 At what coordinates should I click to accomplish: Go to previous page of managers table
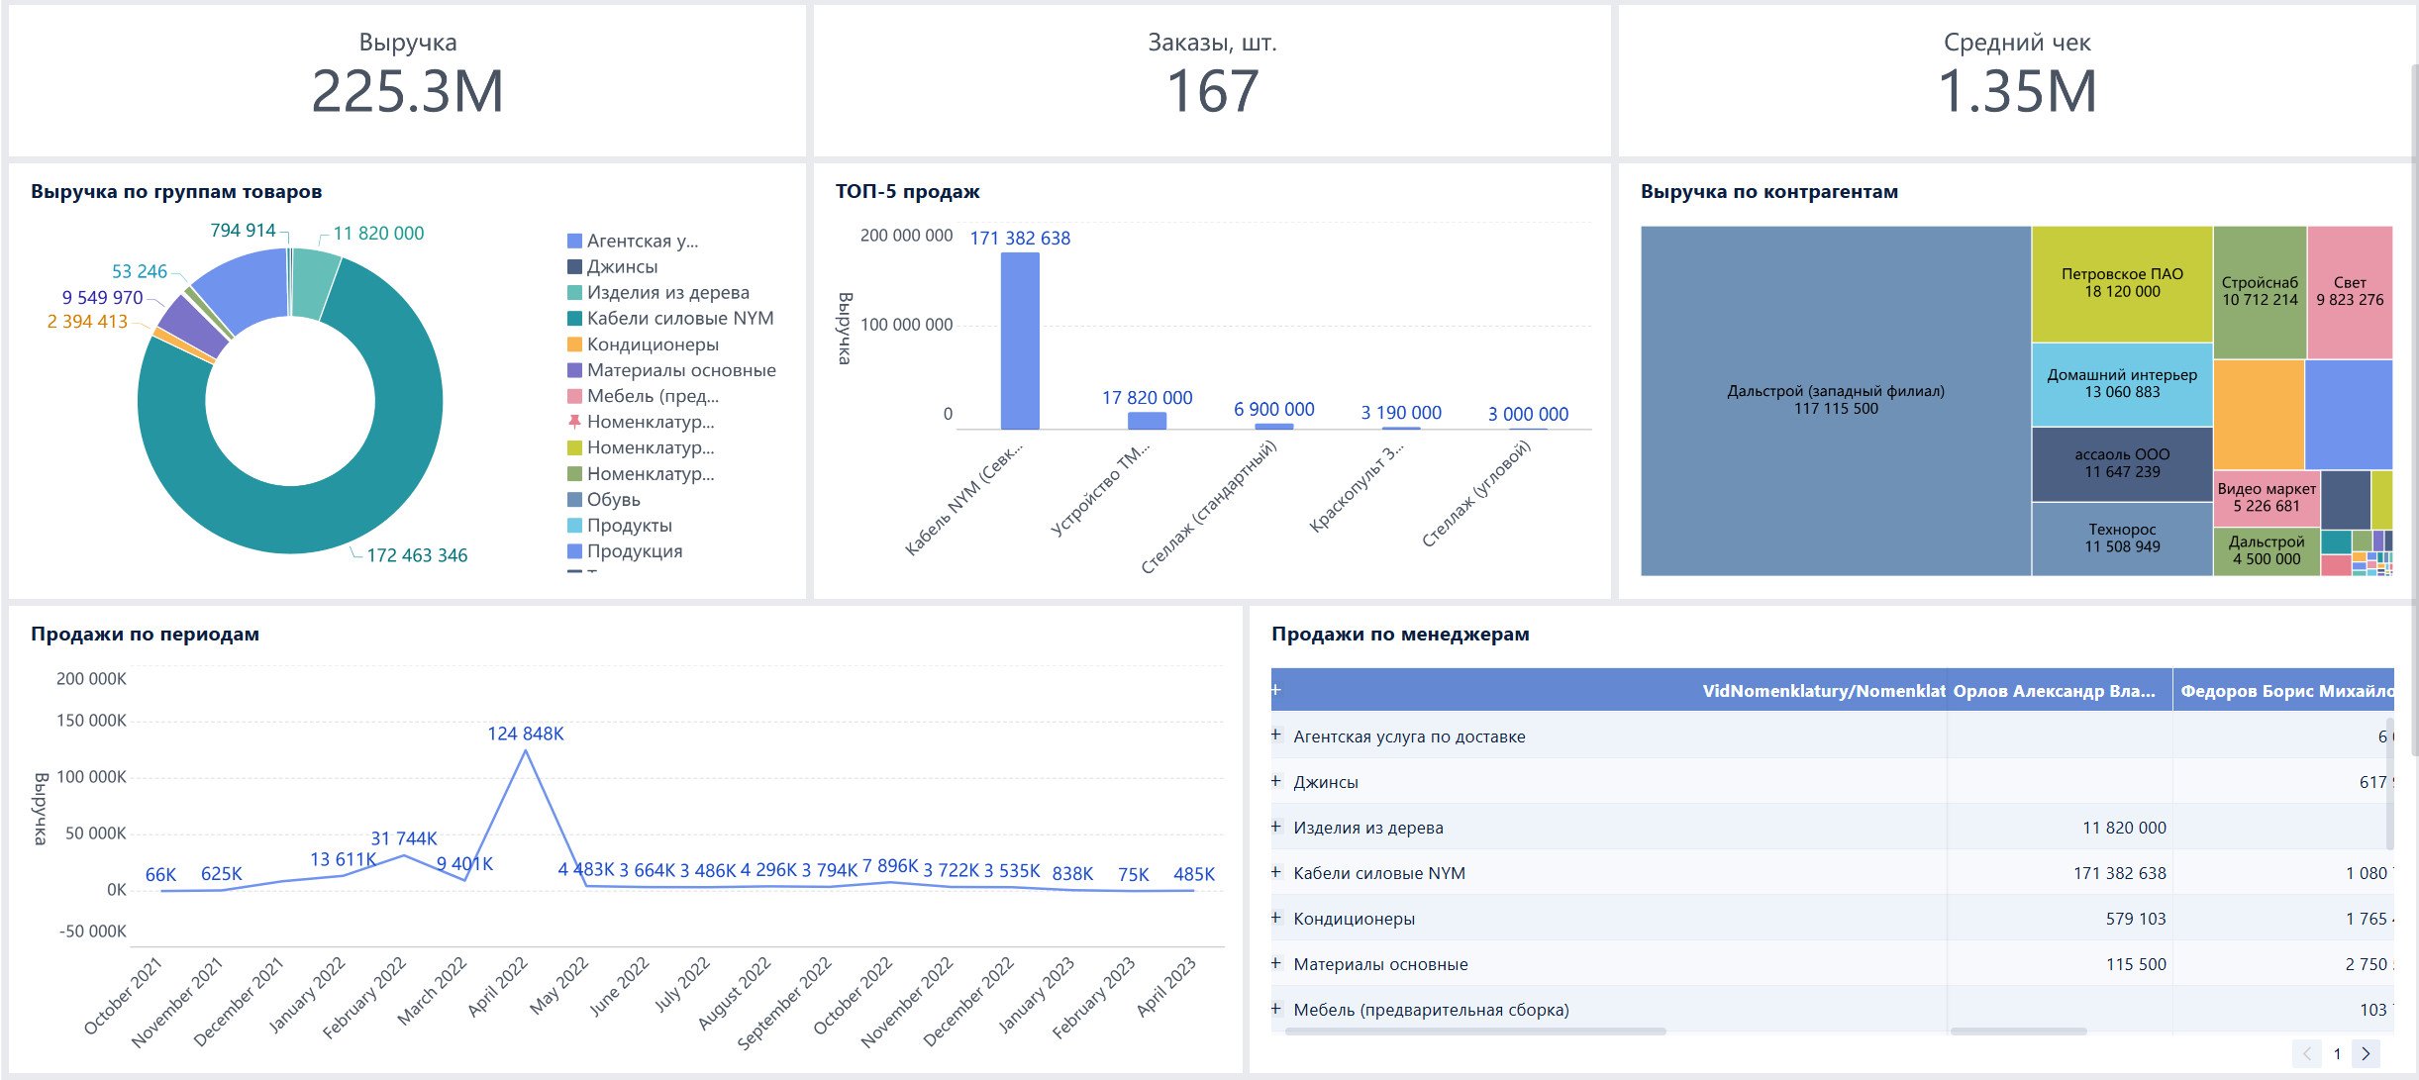[2306, 1053]
